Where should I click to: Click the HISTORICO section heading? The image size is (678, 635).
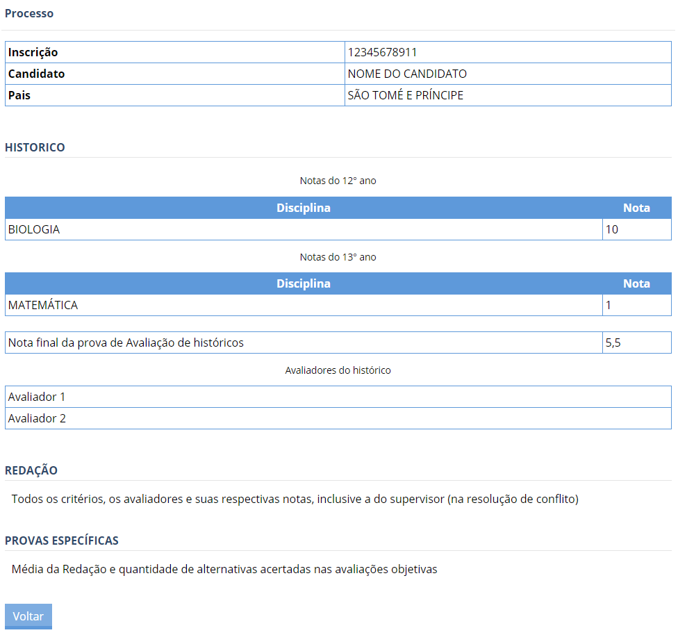click(35, 147)
